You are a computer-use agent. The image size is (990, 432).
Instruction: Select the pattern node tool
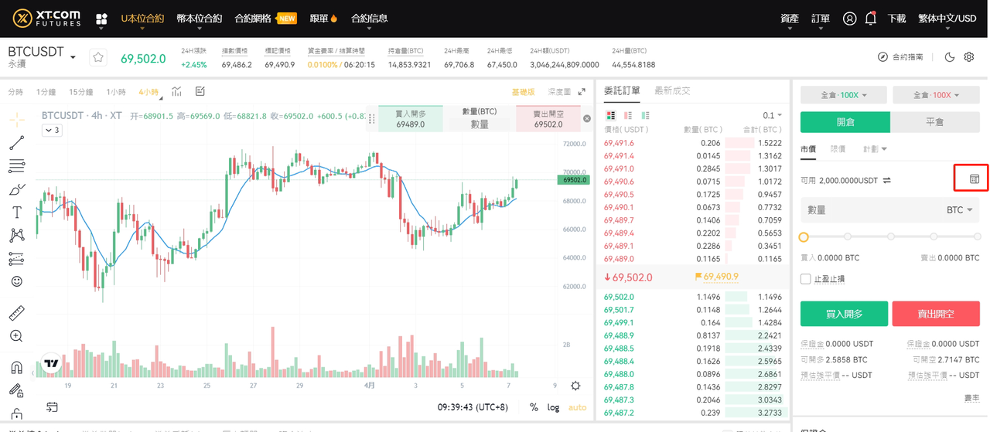click(16, 236)
